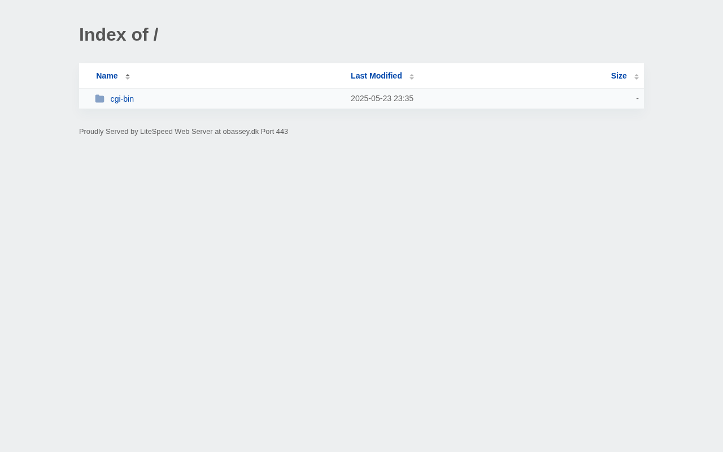Image resolution: width=723 pixels, height=452 pixels.
Task: Click sort arrows beside Last Modified
Action: [x=412, y=76]
